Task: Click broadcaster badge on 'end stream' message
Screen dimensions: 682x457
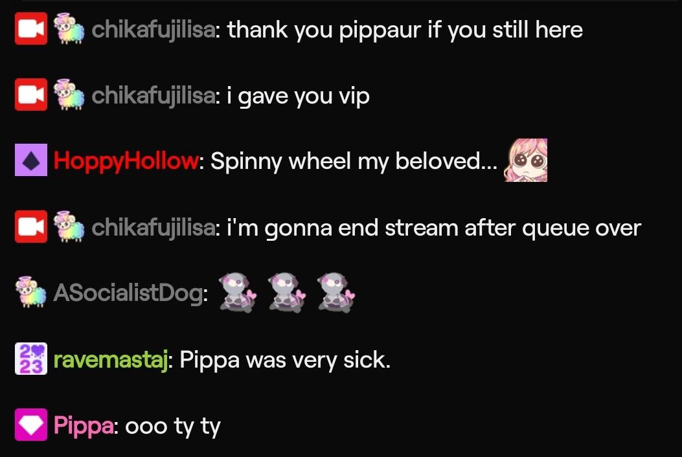Action: tap(31, 227)
